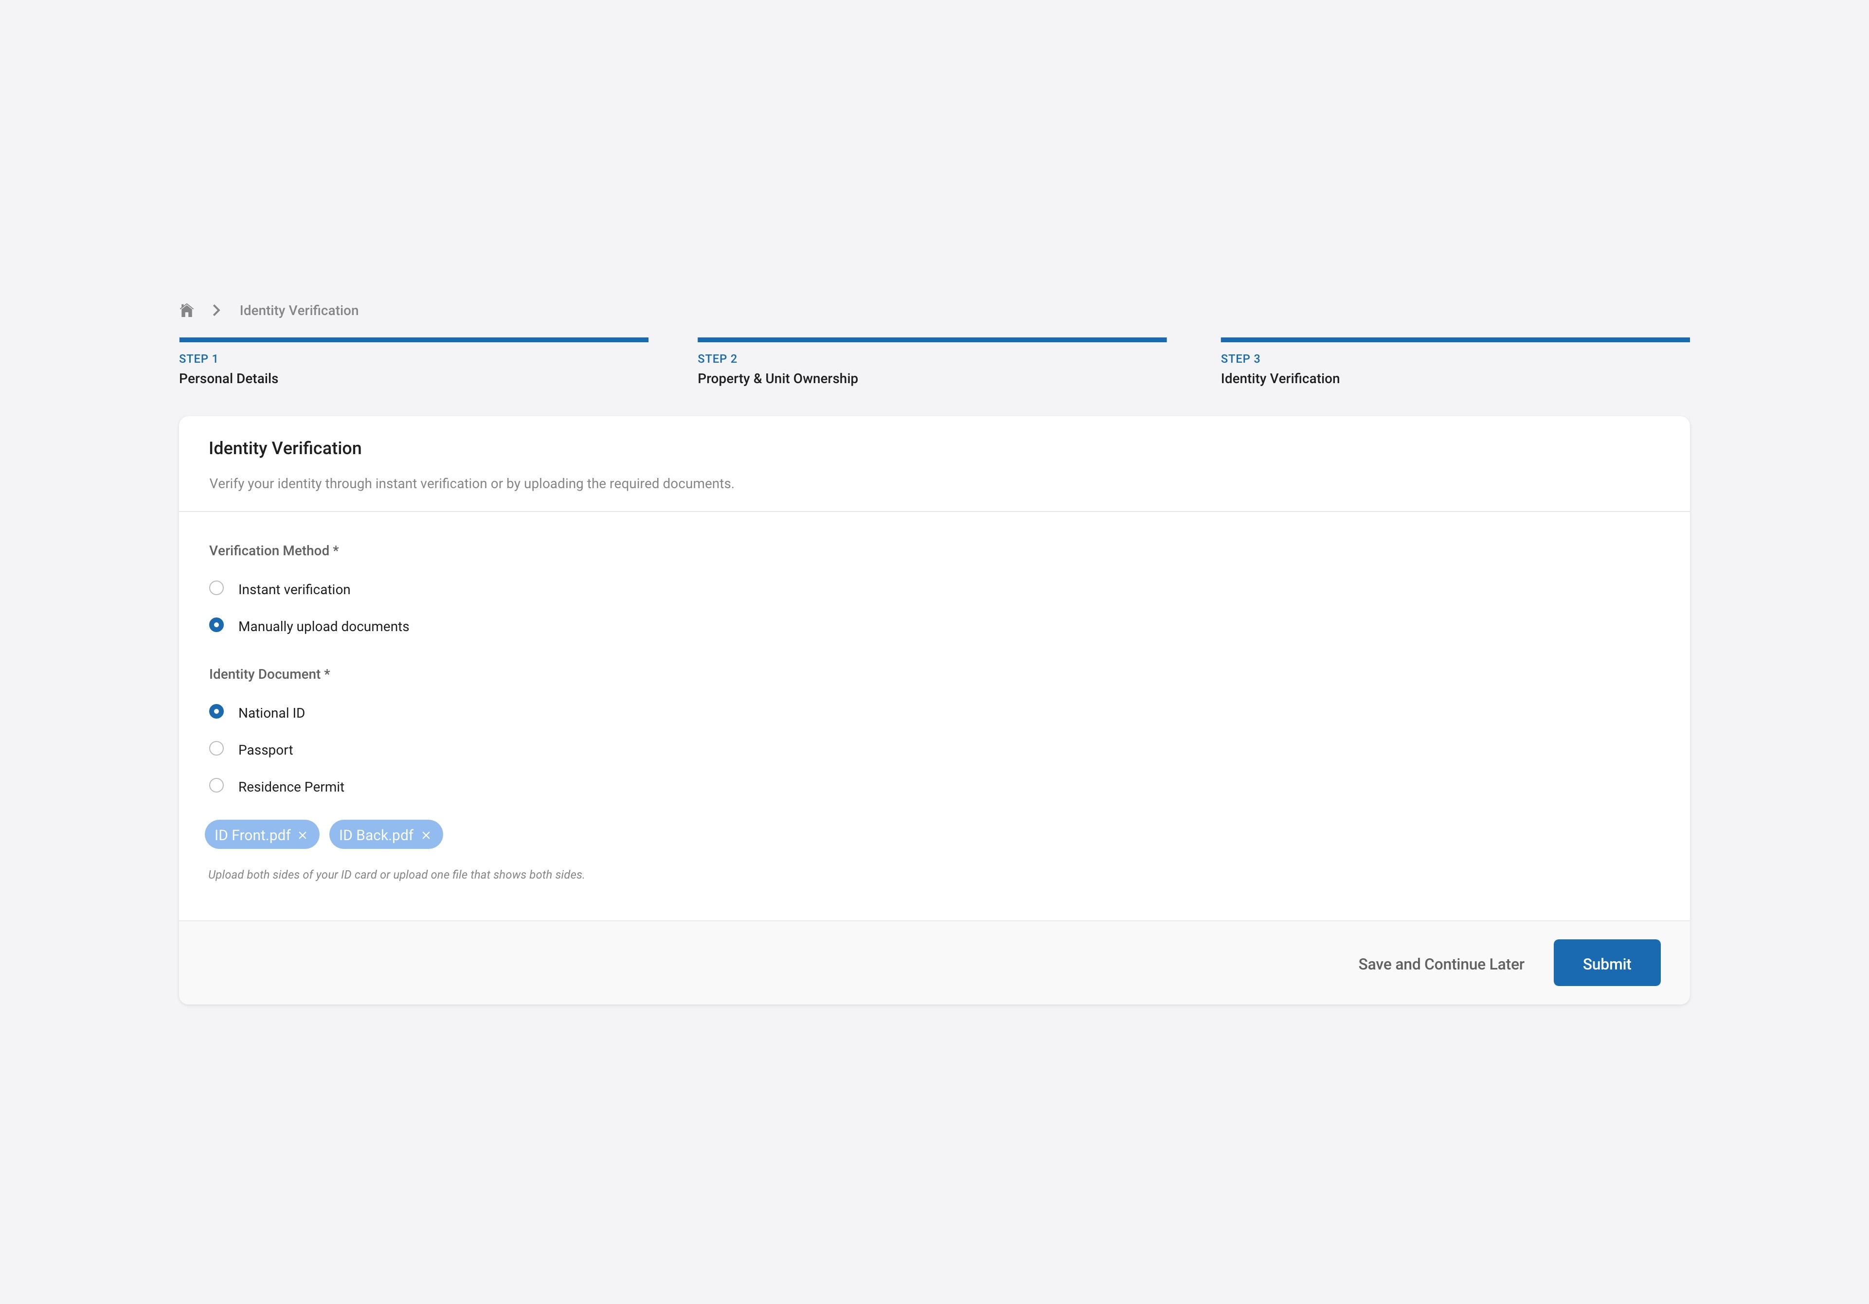Image resolution: width=1869 pixels, height=1304 pixels.
Task: Click Save and Continue Later
Action: pyautogui.click(x=1441, y=964)
